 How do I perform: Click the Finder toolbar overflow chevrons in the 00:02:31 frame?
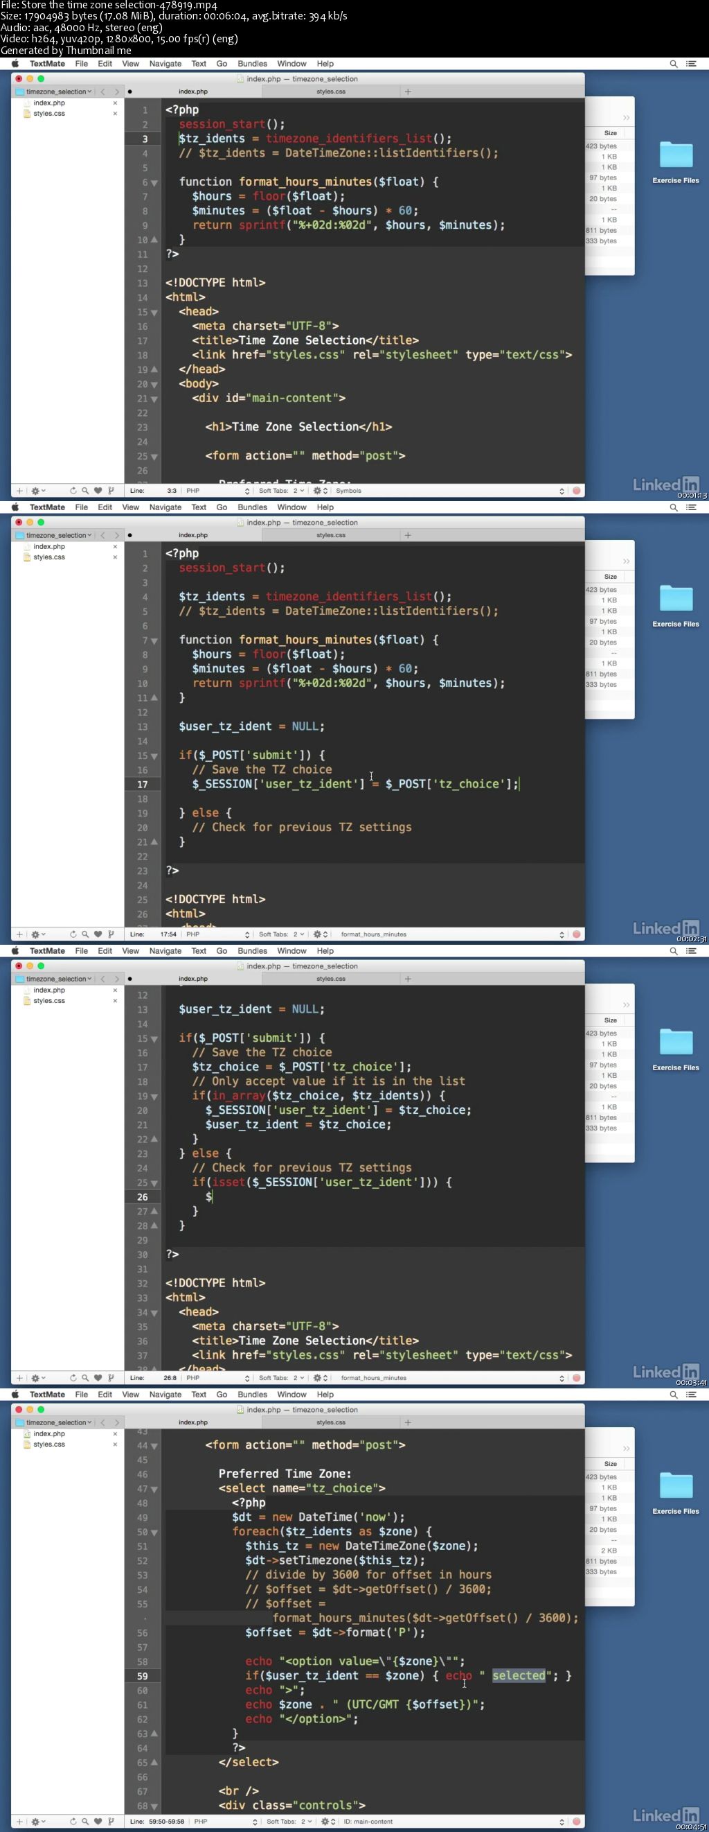(626, 561)
